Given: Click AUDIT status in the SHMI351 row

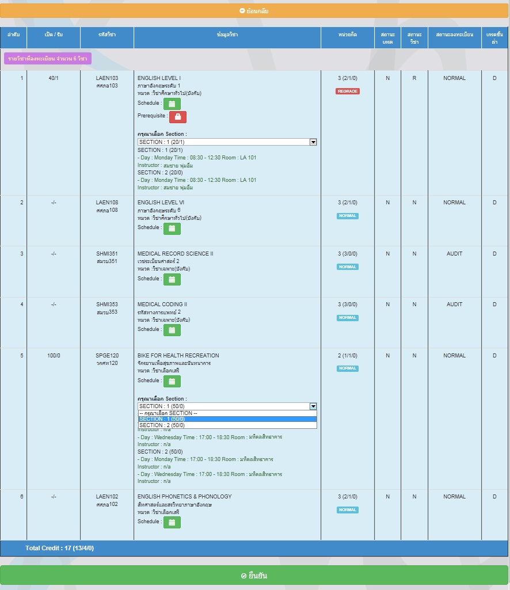Looking at the screenshot, I should coord(454,254).
